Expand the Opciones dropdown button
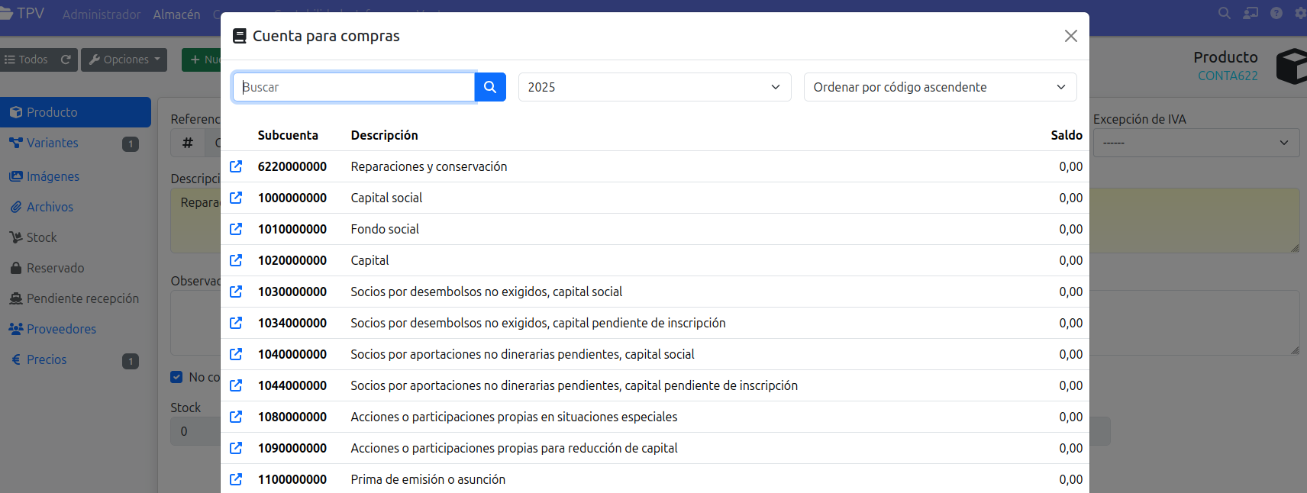 [124, 60]
